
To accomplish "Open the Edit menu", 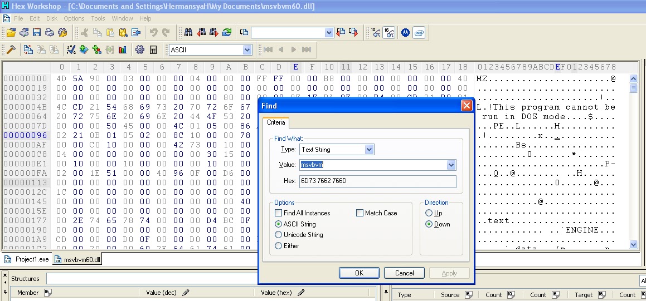I will (35, 18).
